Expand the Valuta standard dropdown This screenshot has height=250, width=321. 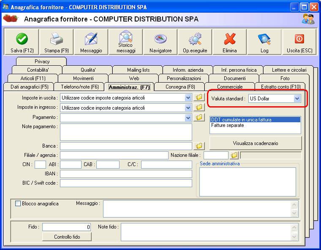pos(297,99)
